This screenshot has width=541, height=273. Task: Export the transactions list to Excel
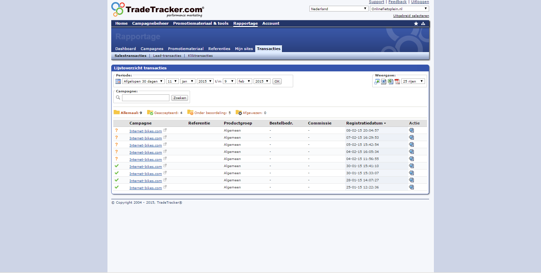pos(391,82)
